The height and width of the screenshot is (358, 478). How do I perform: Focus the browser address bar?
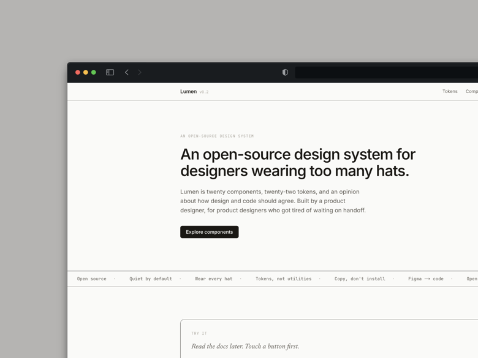click(x=386, y=72)
